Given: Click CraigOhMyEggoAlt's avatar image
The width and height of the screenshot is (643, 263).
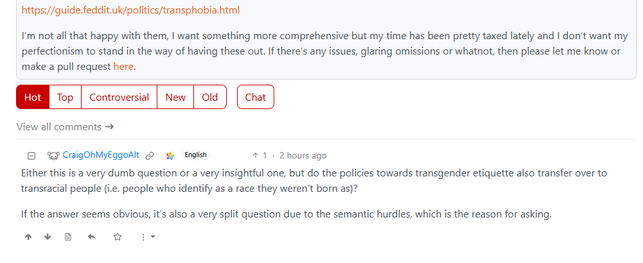Looking at the screenshot, I should 53,156.
